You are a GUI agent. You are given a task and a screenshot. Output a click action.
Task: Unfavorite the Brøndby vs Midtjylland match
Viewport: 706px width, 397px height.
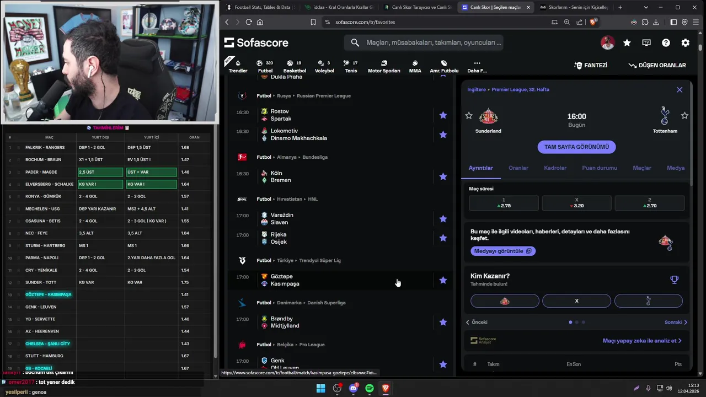(443, 322)
